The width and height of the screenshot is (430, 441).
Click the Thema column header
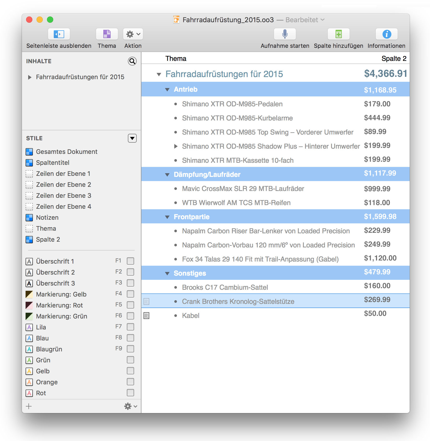point(176,59)
